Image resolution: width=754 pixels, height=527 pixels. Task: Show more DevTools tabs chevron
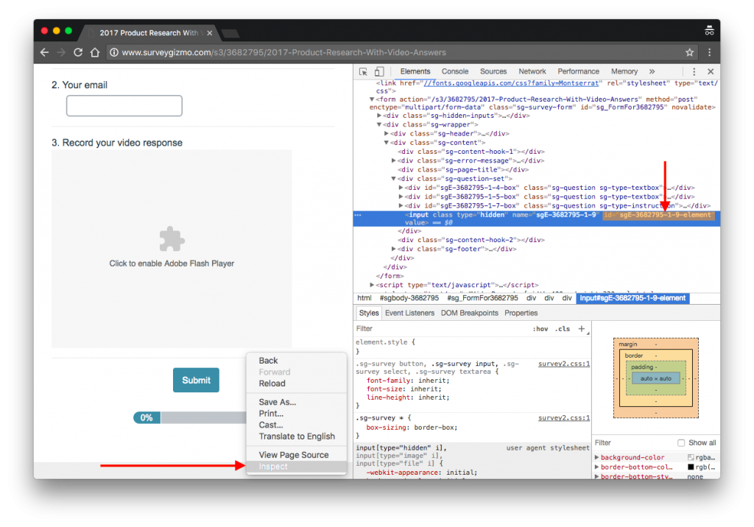(x=652, y=71)
